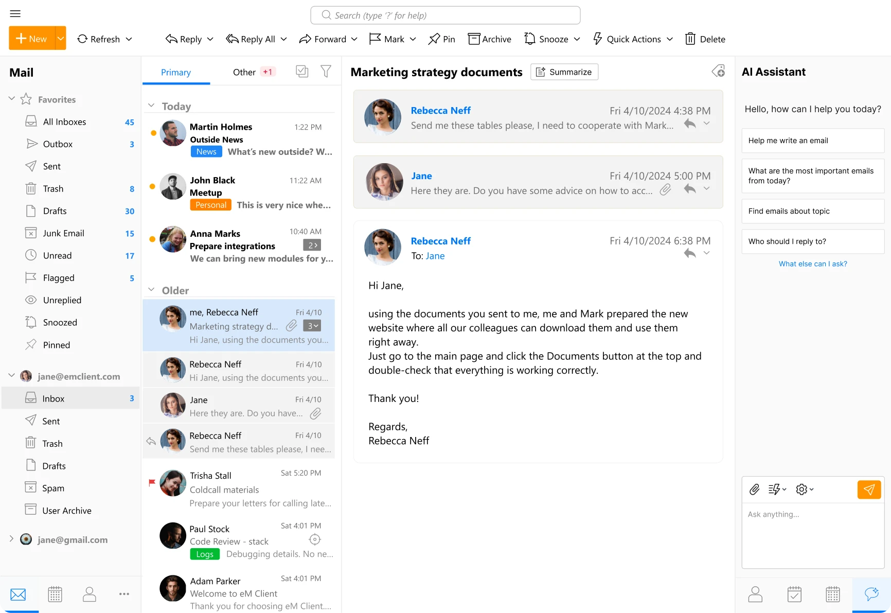Collapse the Older message group
Viewport: 891px width, 613px height.
click(x=151, y=290)
